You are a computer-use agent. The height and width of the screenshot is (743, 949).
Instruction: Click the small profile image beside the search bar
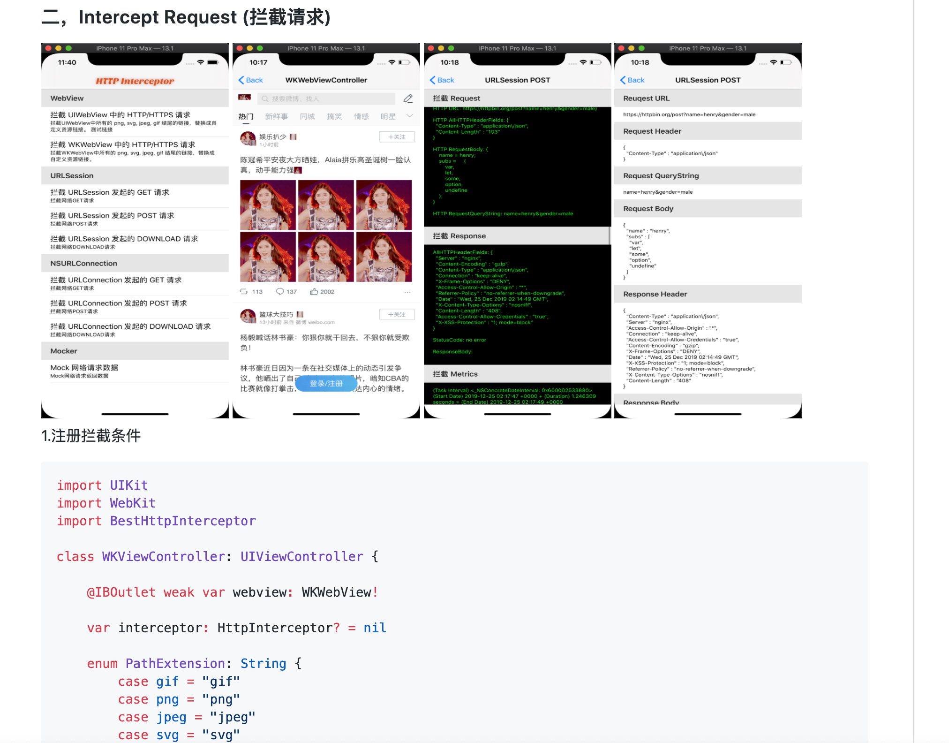pyautogui.click(x=244, y=98)
